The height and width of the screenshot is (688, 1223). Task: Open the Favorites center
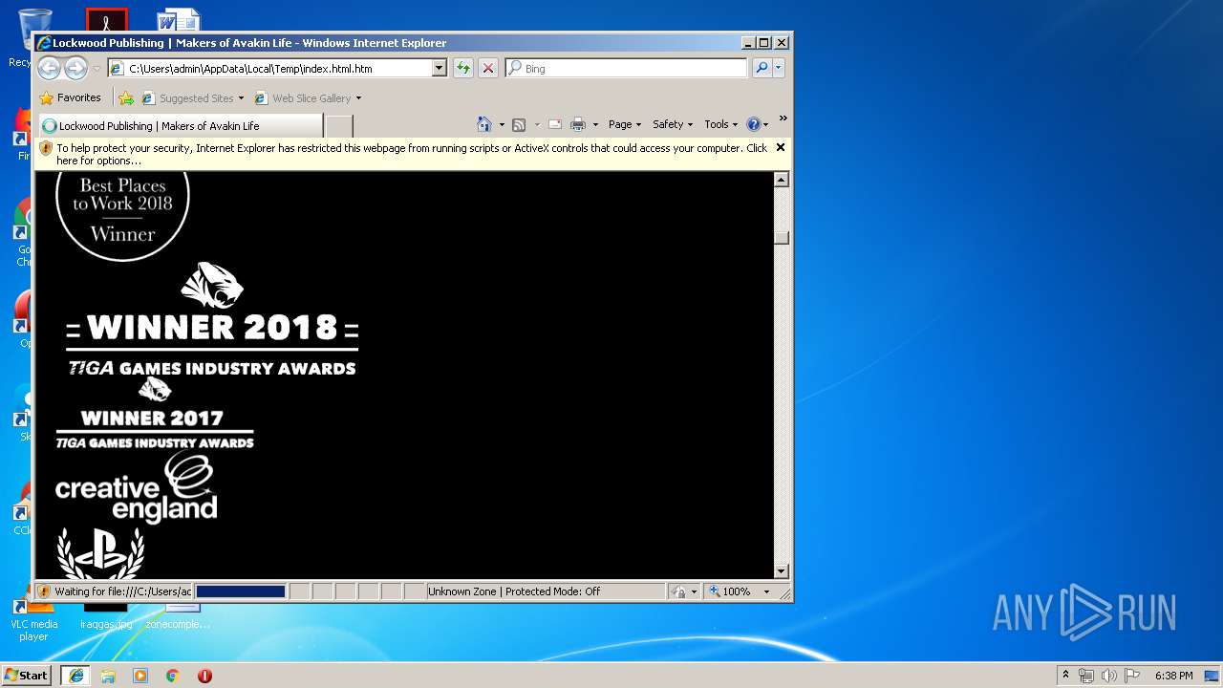point(70,97)
